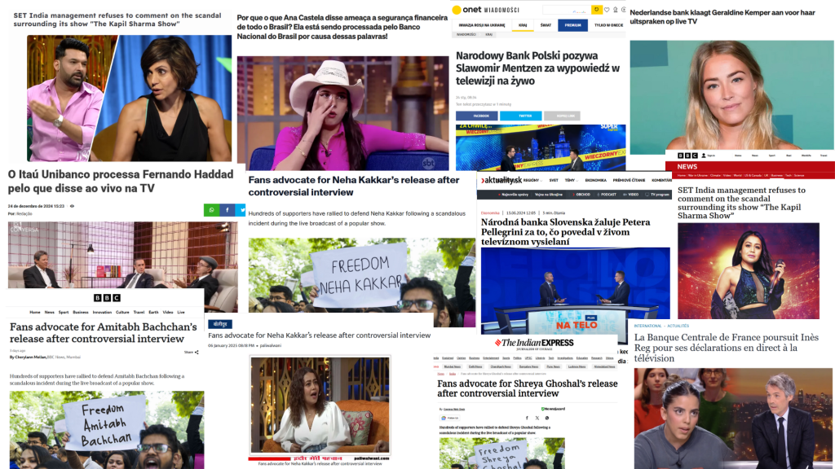Open Sport in the BBC menu above Amitabh article
The height and width of the screenshot is (469, 835).
click(x=64, y=312)
